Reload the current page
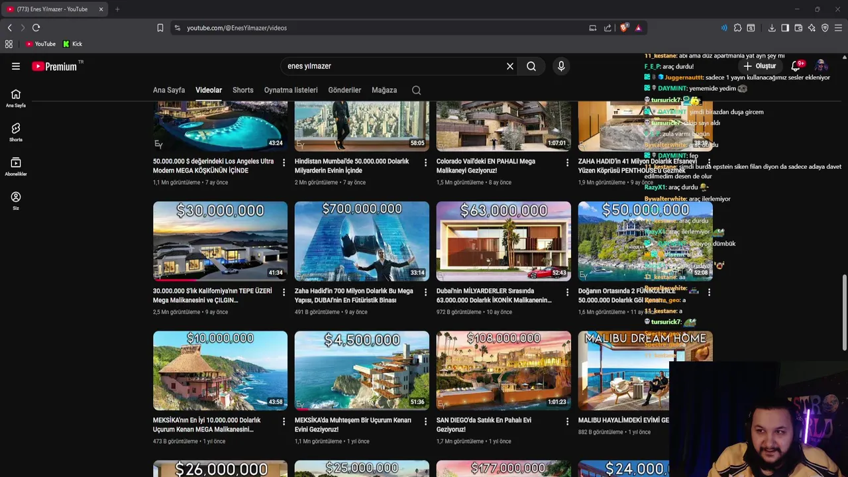This screenshot has width=848, height=477. 36,28
